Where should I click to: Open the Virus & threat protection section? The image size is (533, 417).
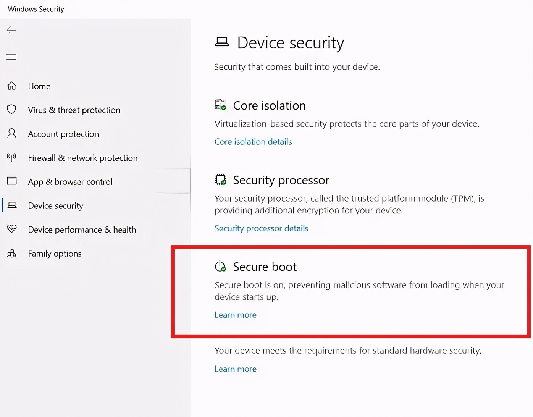(74, 110)
